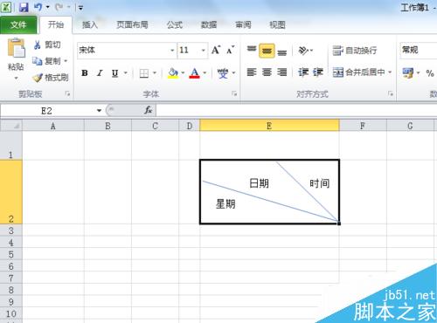Screen dimensions: 437x323
Task: Expand the Name Box dropdown arrow
Action: coord(99,111)
